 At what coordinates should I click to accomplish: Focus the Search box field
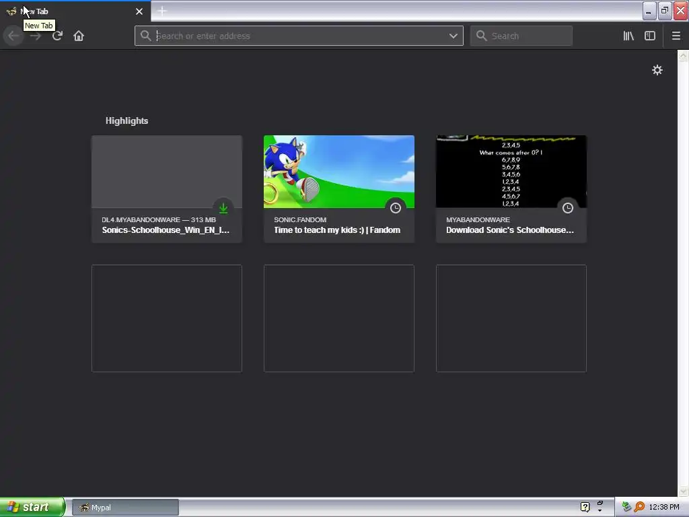pyautogui.click(x=521, y=36)
